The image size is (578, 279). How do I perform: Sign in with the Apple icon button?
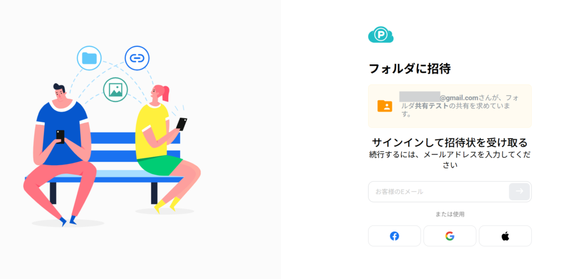(505, 236)
